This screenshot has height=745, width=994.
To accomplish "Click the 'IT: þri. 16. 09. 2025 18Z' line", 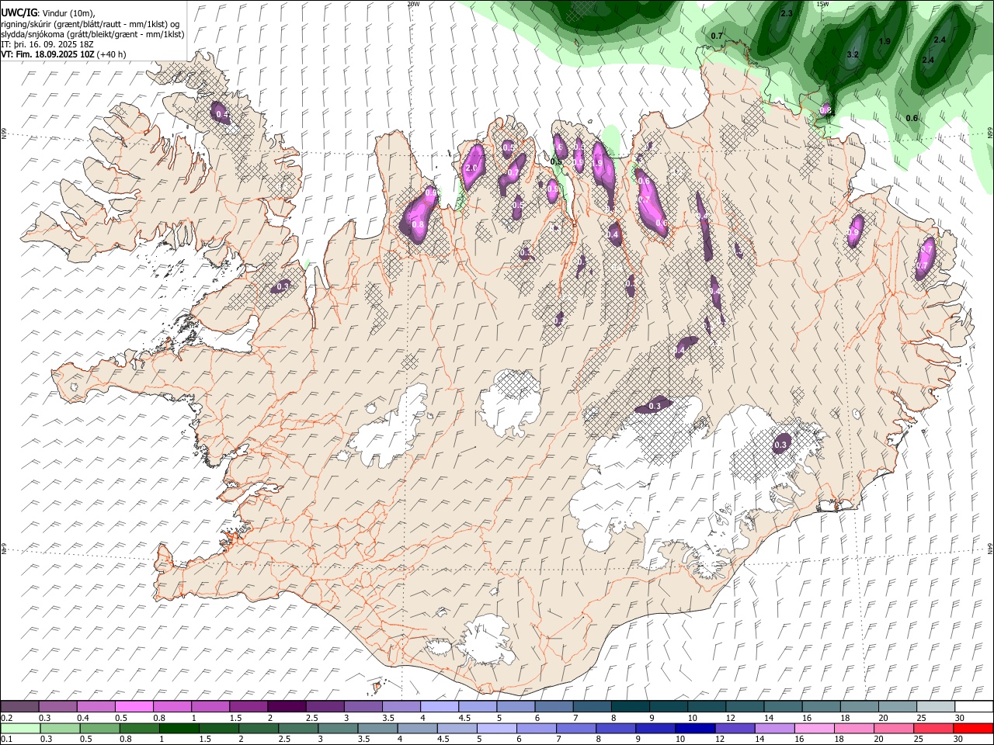I will 48,44.
